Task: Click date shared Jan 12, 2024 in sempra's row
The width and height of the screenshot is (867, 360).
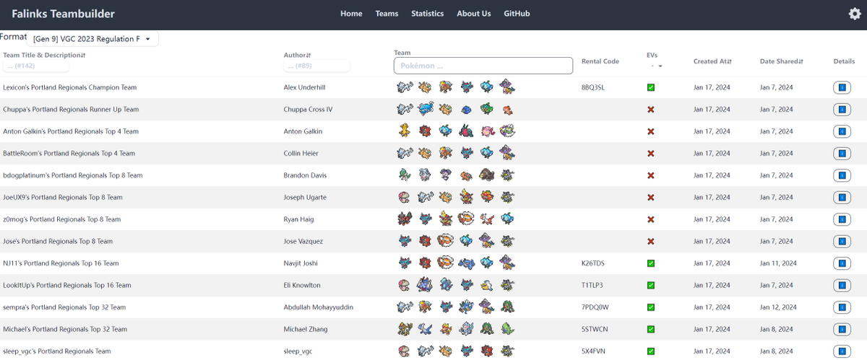Action: click(777, 307)
